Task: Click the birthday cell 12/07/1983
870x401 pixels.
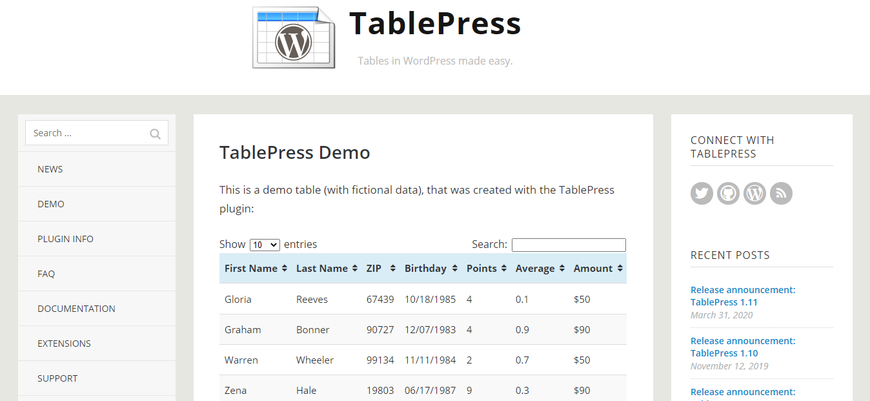Action: pos(430,330)
